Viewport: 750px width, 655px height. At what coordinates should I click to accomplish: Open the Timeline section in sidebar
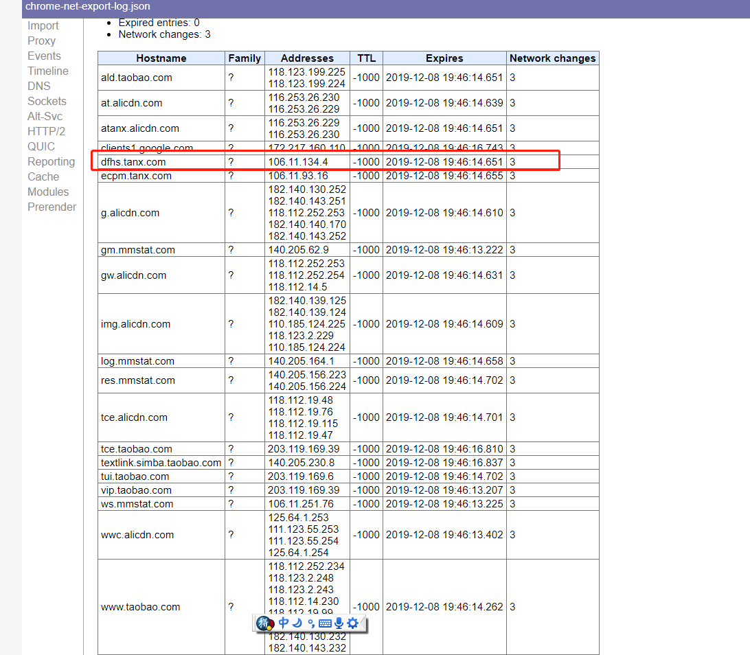48,71
